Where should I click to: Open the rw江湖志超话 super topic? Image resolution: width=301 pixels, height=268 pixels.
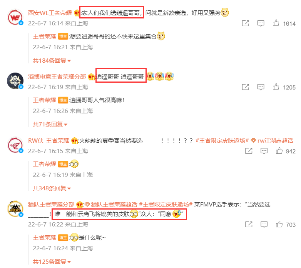[x=273, y=140]
